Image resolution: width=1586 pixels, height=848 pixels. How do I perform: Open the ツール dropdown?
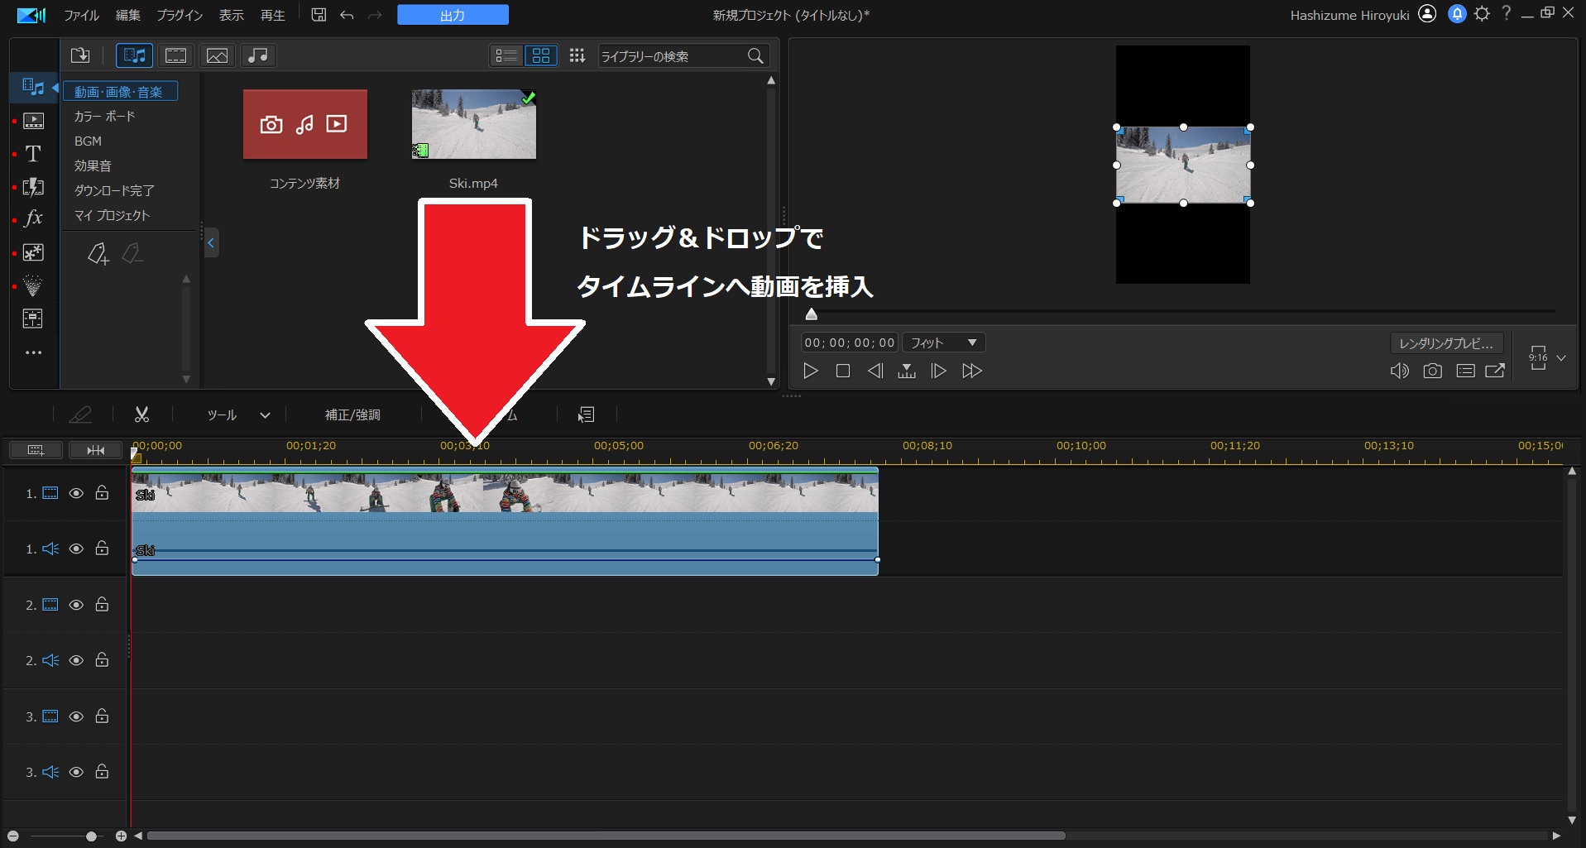click(x=238, y=414)
